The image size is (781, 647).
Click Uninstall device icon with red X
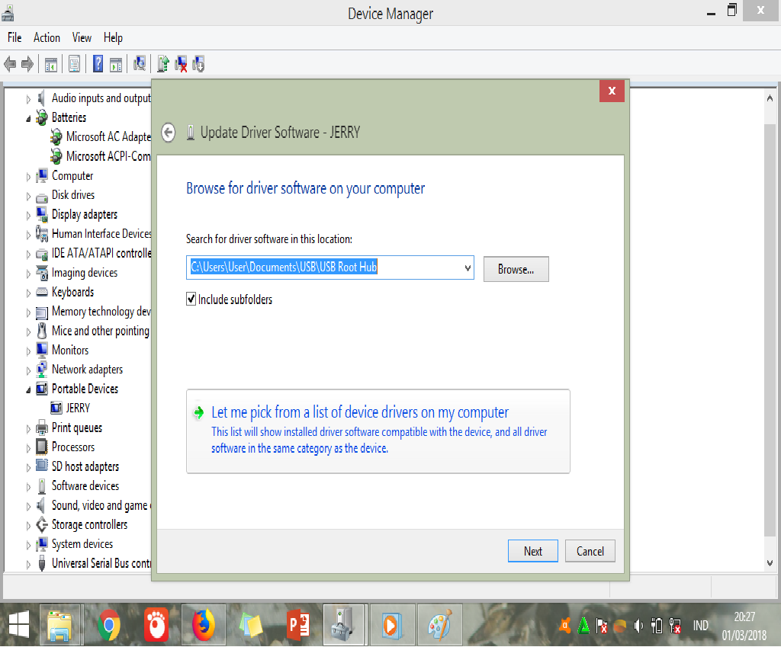[x=182, y=64]
